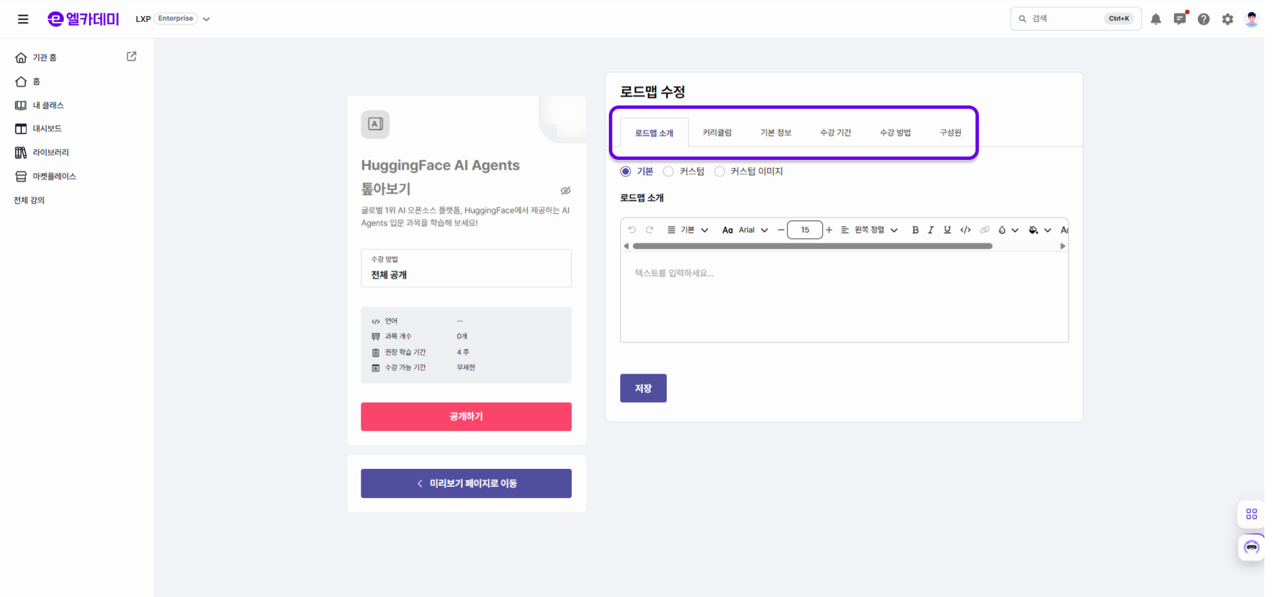Select the 커스텀 radio option
Image resolution: width=1275 pixels, height=597 pixels.
tap(669, 172)
